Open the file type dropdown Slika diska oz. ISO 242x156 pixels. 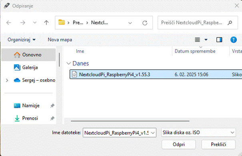click(198, 132)
